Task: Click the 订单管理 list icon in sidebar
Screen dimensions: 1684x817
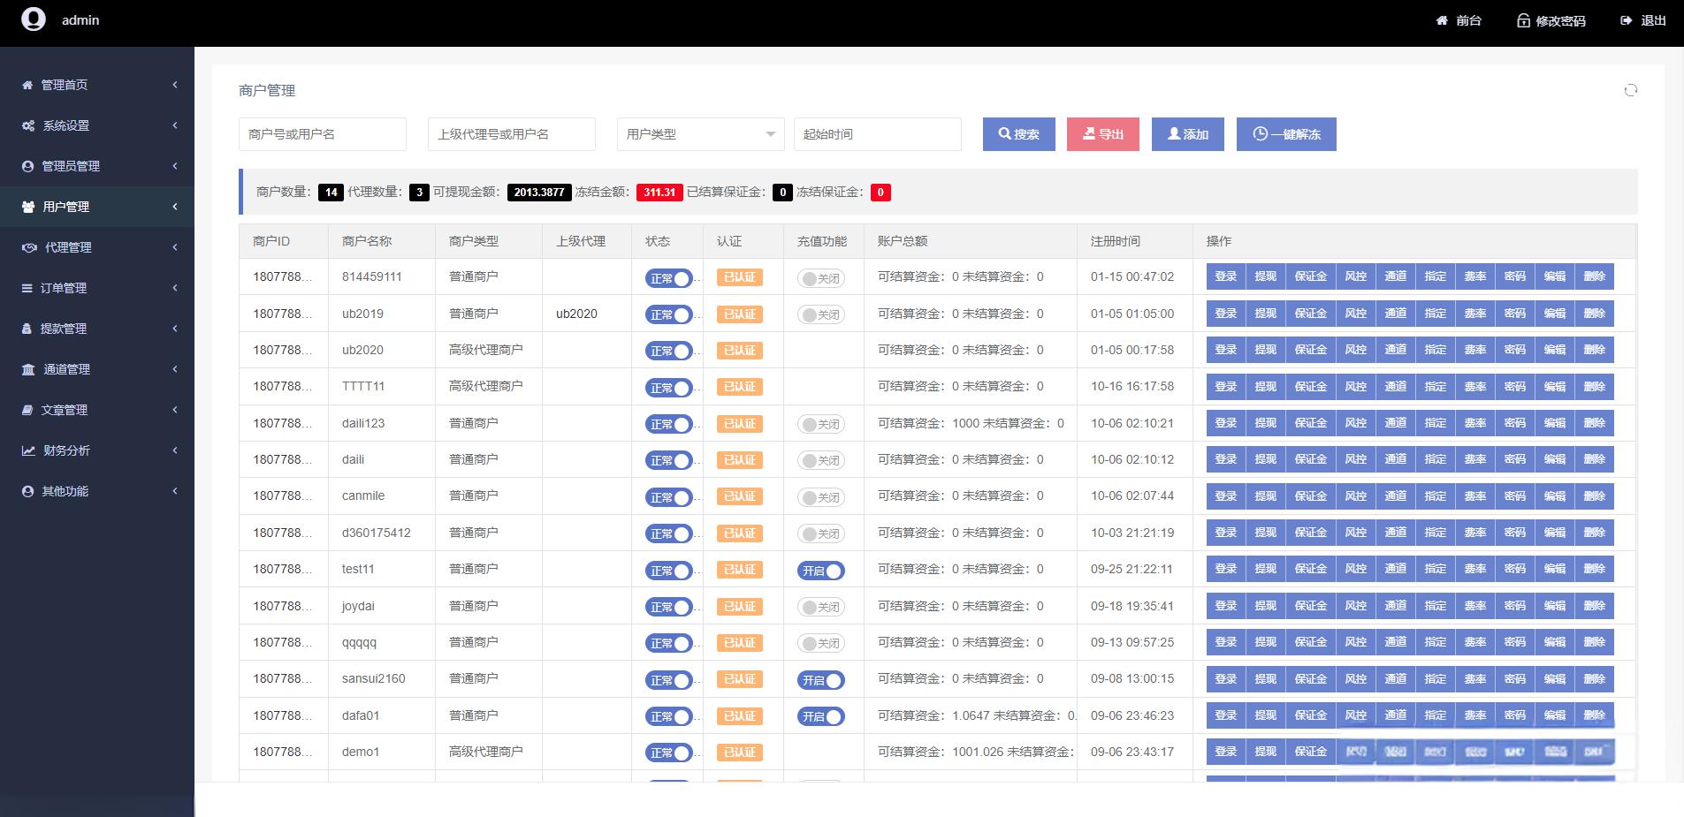Action: [27, 288]
